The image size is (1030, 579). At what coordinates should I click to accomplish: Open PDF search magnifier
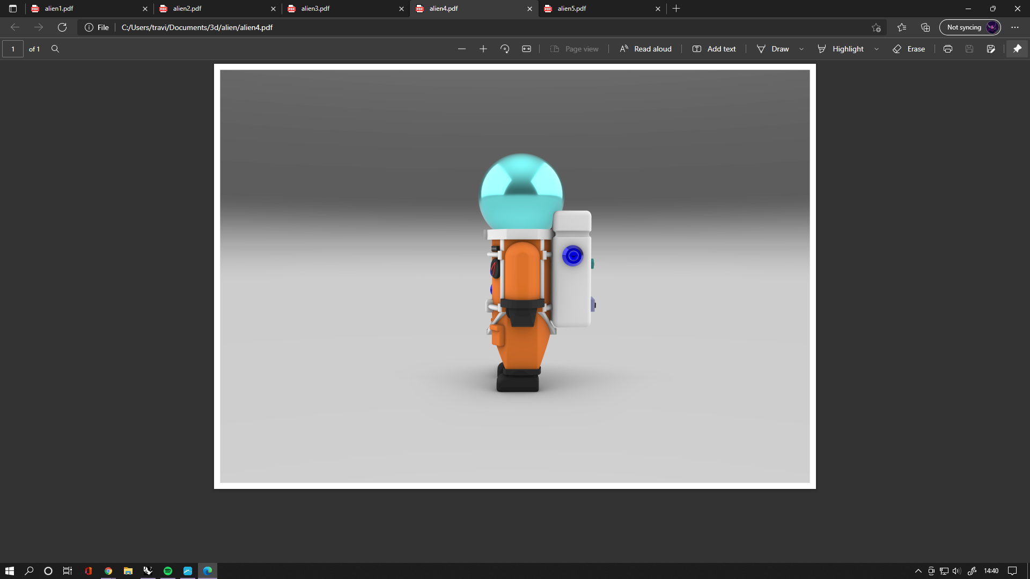coord(55,49)
